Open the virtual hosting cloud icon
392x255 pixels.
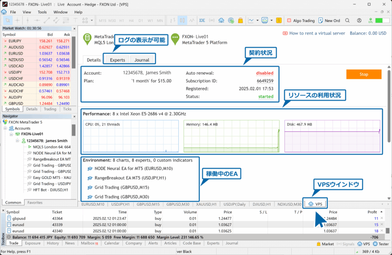[221, 21]
